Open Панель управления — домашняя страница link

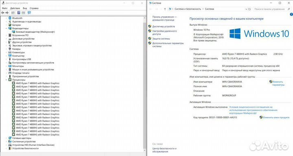164,18
